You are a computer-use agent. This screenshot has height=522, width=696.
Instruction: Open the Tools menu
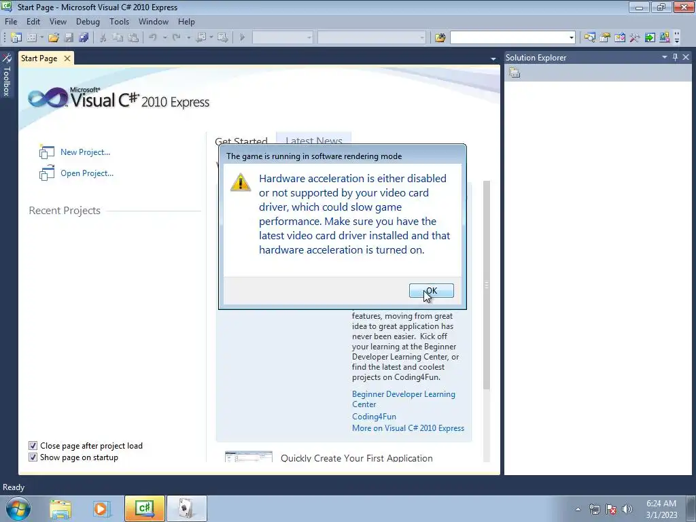coord(120,21)
